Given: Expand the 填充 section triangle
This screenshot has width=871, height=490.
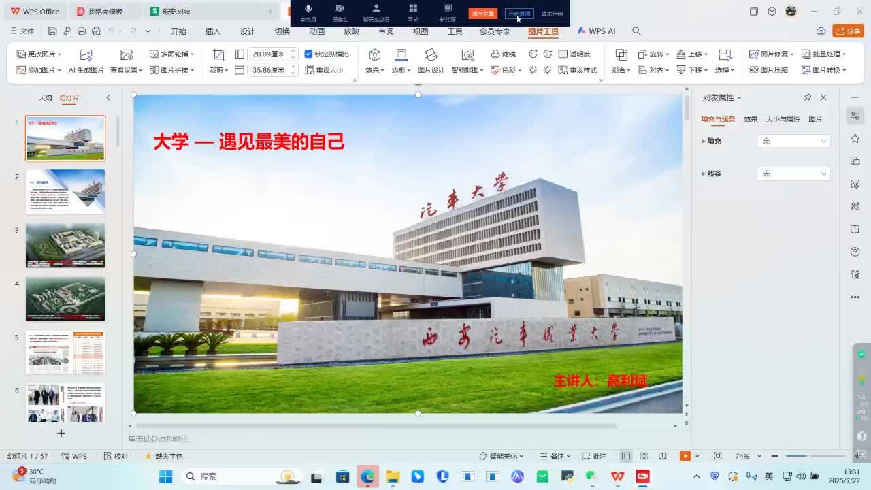Looking at the screenshot, I should tap(704, 141).
